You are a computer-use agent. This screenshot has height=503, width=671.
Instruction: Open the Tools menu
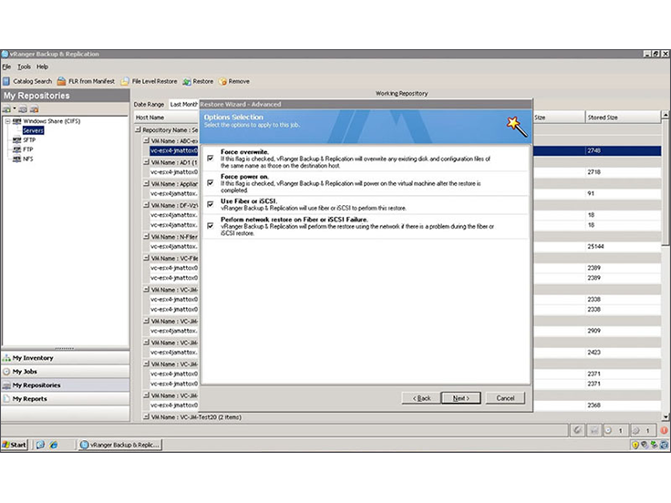point(24,67)
